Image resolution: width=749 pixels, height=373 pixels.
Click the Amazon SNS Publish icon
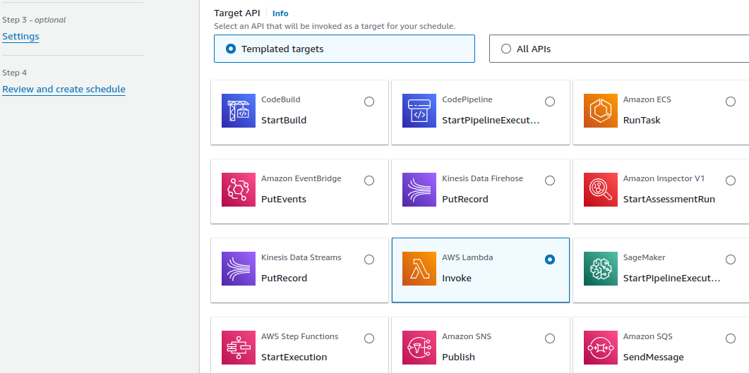tap(419, 348)
